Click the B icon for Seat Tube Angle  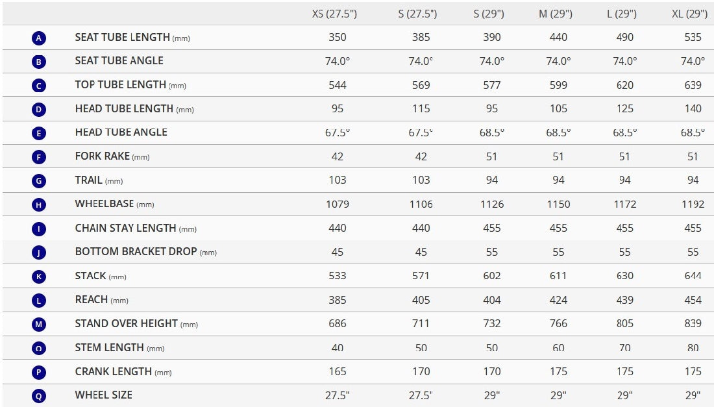pyautogui.click(x=39, y=62)
